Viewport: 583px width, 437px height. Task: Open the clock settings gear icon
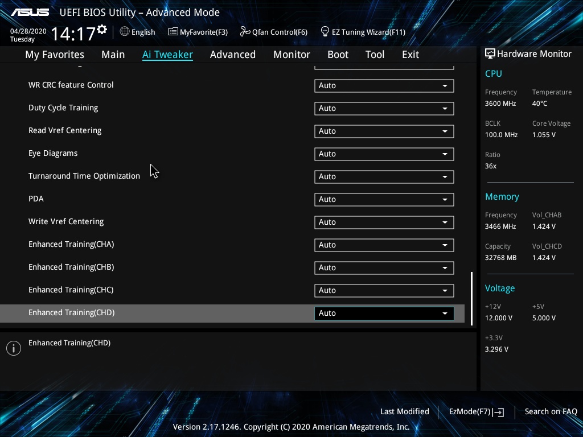[102, 30]
